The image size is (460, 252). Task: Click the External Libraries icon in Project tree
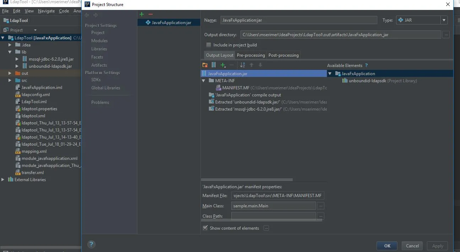11,180
